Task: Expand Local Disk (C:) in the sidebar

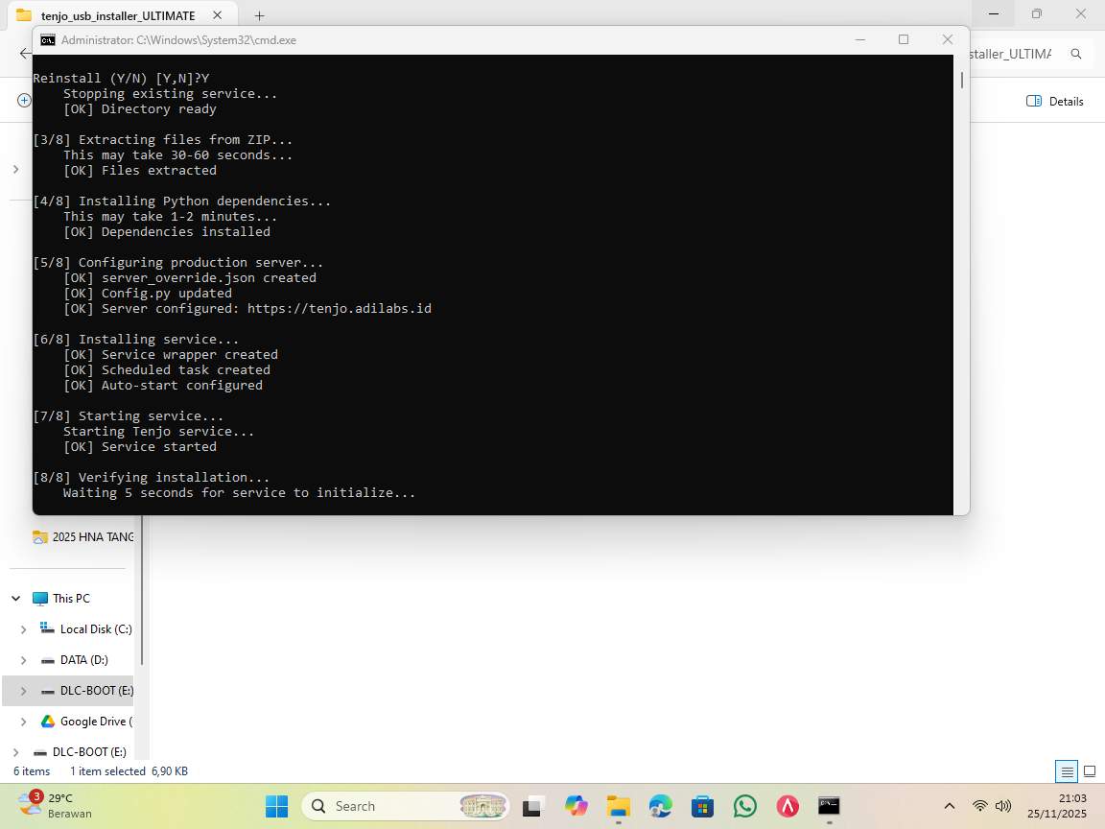Action: coord(22,628)
